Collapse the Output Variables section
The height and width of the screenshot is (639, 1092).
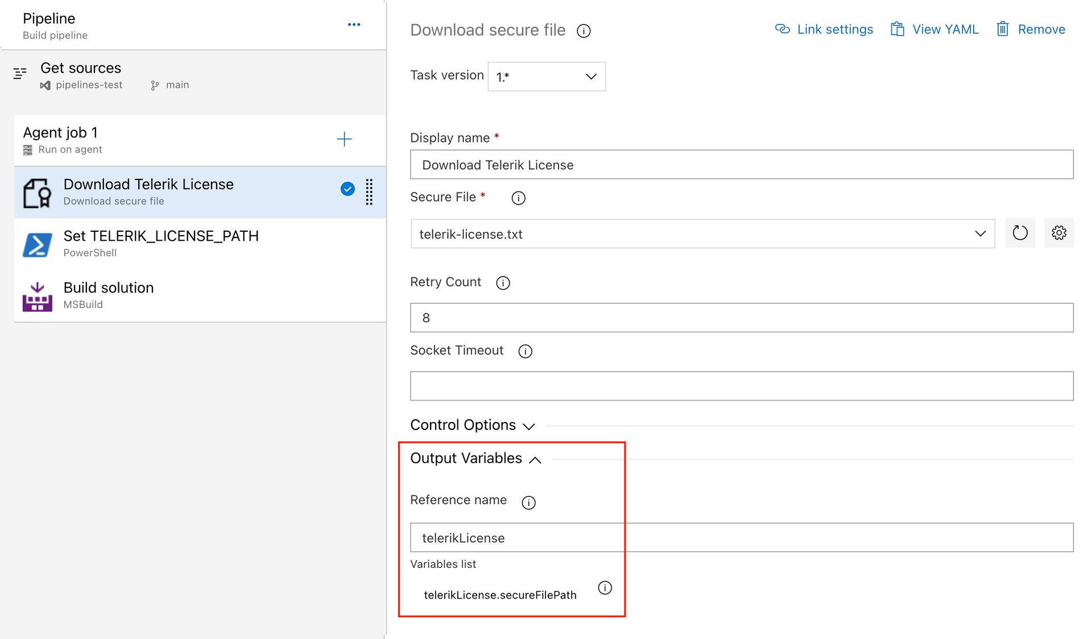535,460
